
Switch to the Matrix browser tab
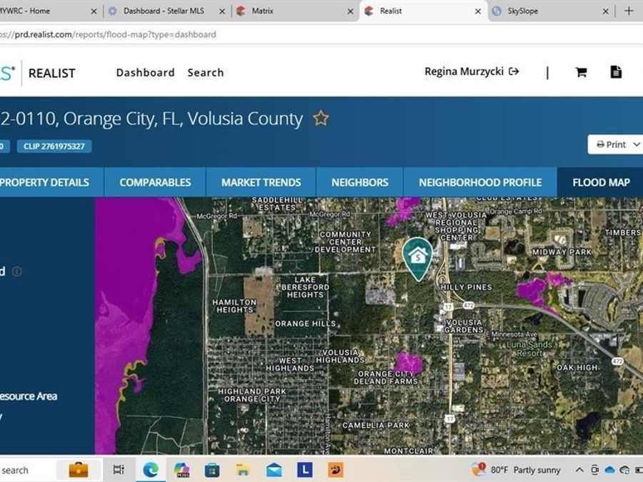[x=293, y=11]
